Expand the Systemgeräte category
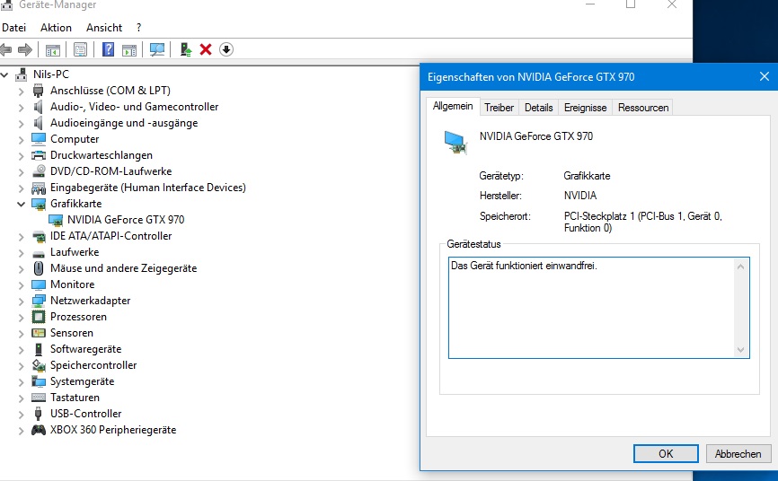 (21, 381)
